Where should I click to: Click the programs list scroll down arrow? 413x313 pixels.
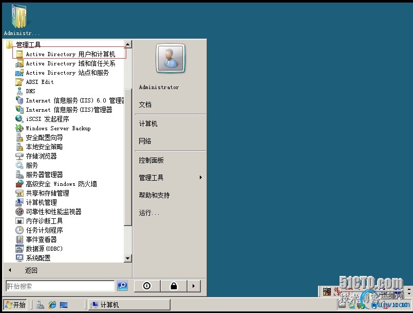click(128, 258)
